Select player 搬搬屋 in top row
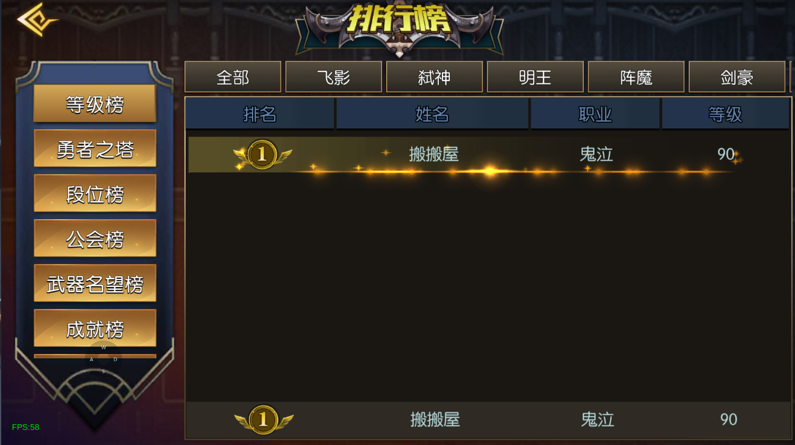Screen dimensions: 795x445 [434, 154]
